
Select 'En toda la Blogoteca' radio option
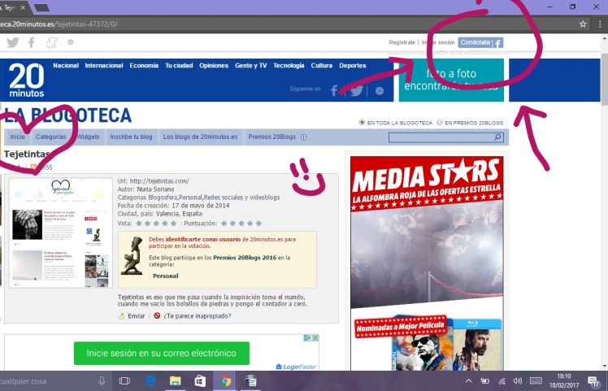pos(362,123)
